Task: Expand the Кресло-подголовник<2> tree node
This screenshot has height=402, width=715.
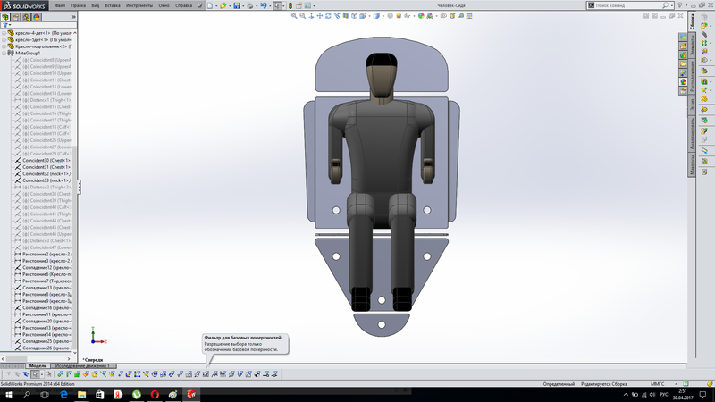Action: (4, 46)
